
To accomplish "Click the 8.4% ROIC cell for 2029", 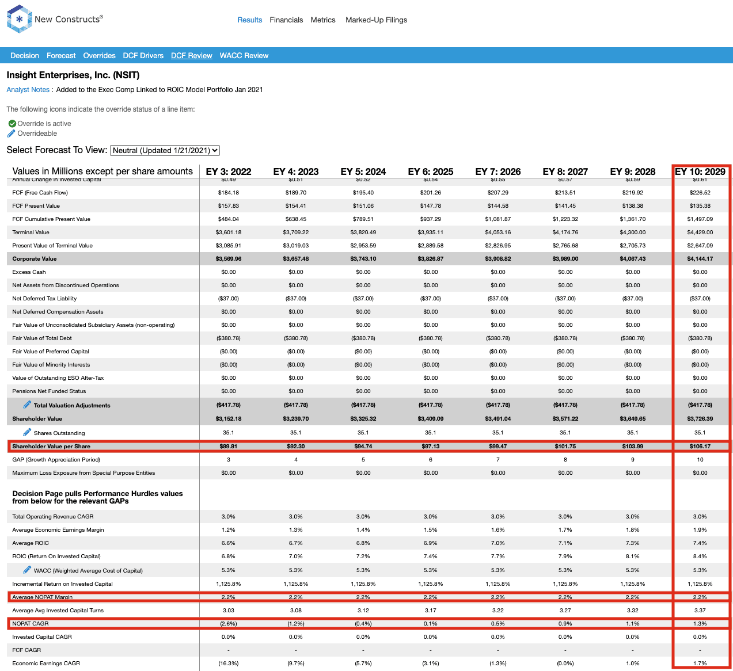I will (700, 556).
